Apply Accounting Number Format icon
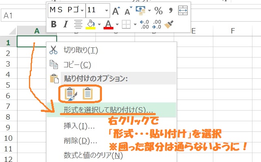 [141, 11]
